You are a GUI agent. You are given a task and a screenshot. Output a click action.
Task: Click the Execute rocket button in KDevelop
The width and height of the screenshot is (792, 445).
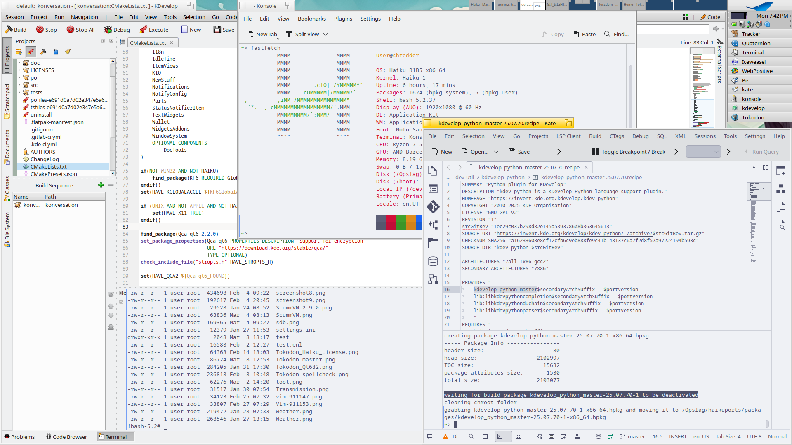coord(154,30)
